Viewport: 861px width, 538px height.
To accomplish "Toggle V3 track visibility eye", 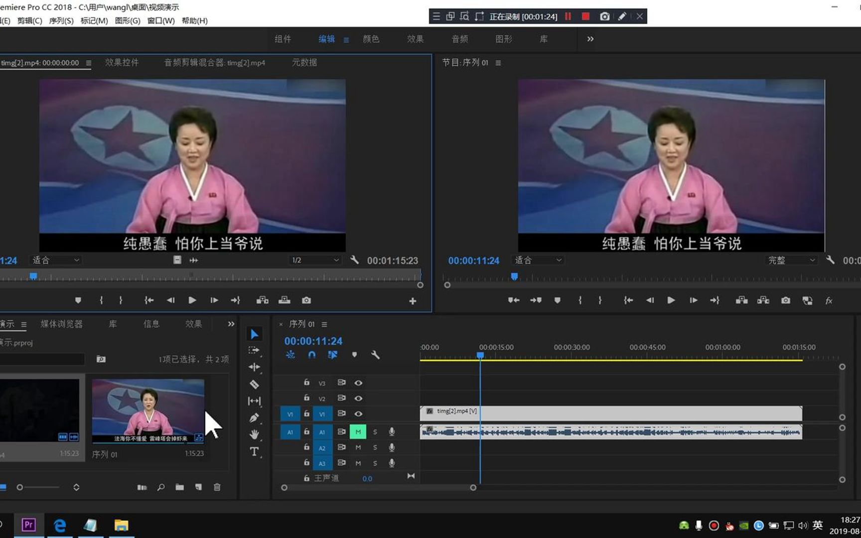I will (x=358, y=383).
